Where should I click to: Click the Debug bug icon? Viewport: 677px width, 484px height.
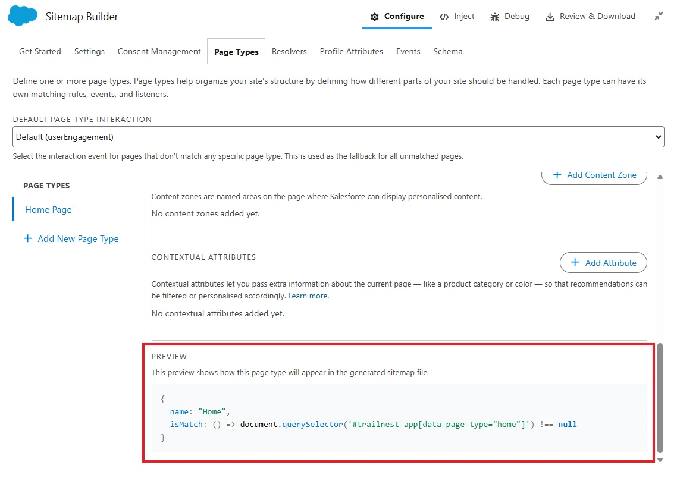[x=494, y=17]
